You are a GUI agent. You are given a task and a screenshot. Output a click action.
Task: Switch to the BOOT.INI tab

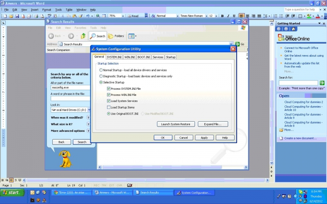[143, 57]
